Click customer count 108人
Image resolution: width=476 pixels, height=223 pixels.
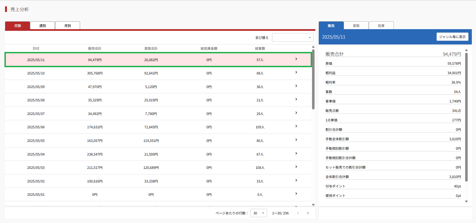pyautogui.click(x=260, y=168)
